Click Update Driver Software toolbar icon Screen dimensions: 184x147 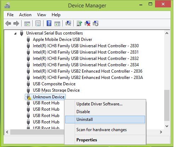click(x=79, y=23)
